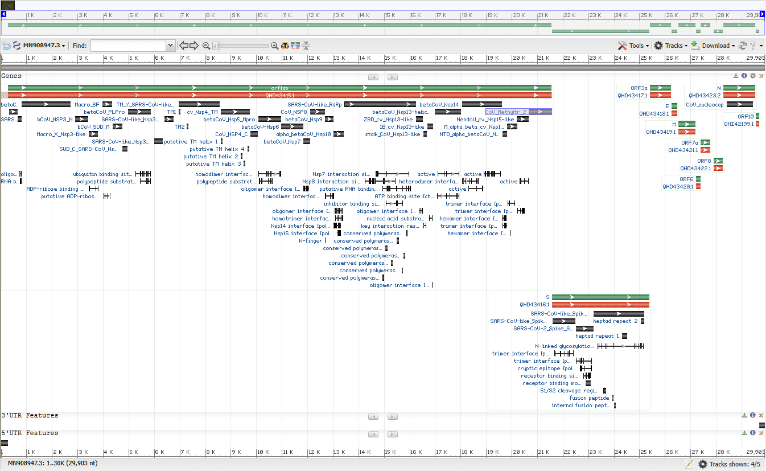Click the zoom out magnifier icon
This screenshot has width=766, height=471.
tap(207, 46)
